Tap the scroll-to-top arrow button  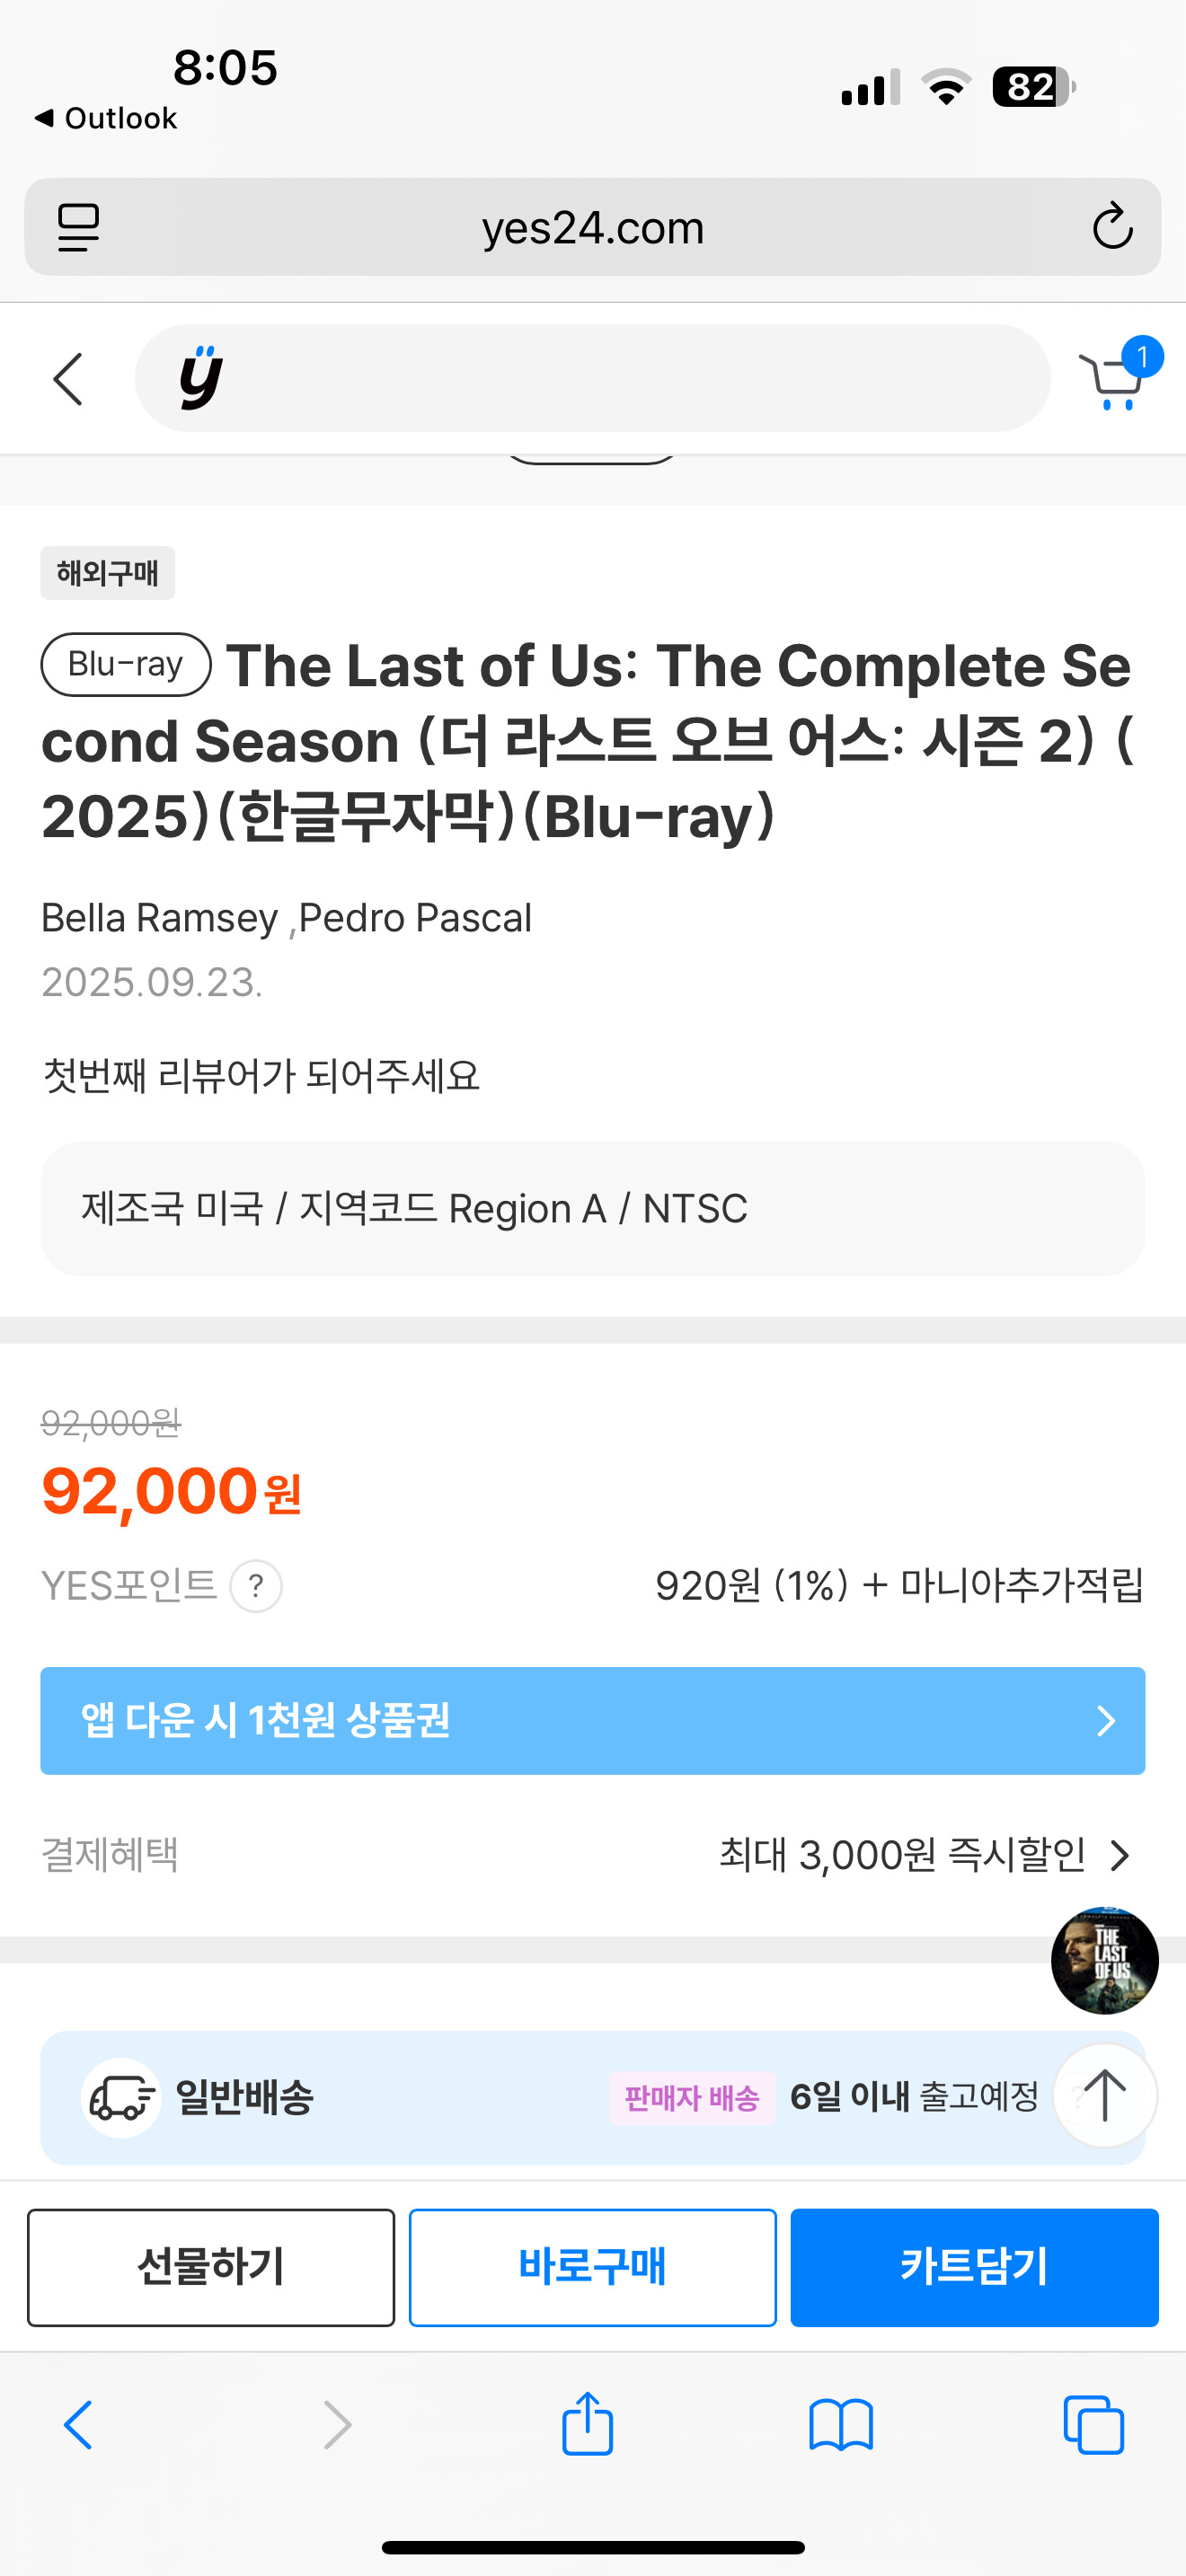click(x=1104, y=2094)
